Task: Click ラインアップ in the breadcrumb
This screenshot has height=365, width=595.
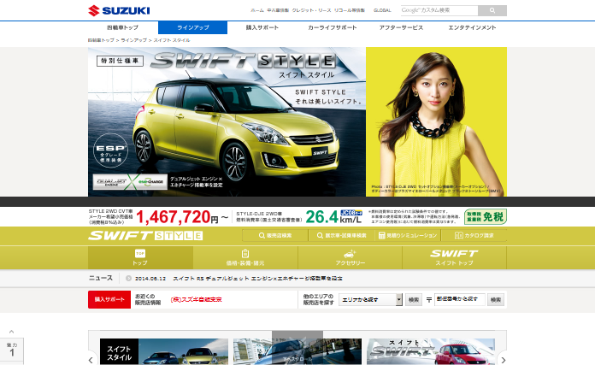Action: tap(133, 40)
